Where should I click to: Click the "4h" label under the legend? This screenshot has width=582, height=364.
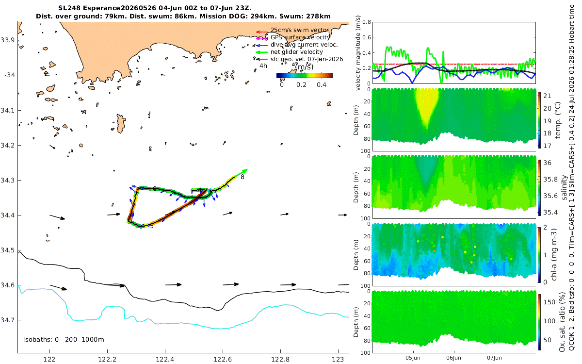pos(263,66)
